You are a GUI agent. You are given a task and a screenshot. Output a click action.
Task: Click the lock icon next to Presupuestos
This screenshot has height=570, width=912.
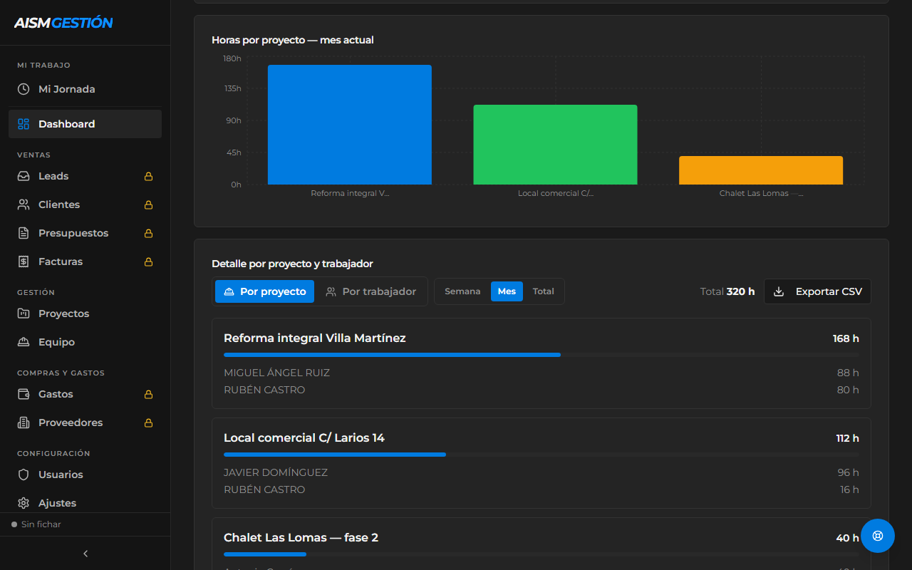pos(149,233)
